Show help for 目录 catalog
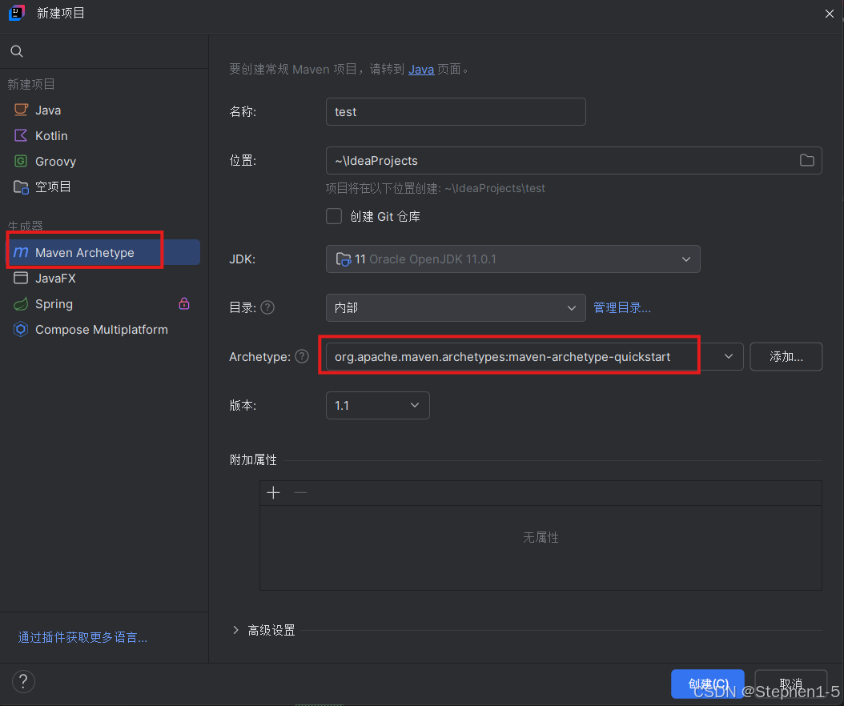 [267, 307]
